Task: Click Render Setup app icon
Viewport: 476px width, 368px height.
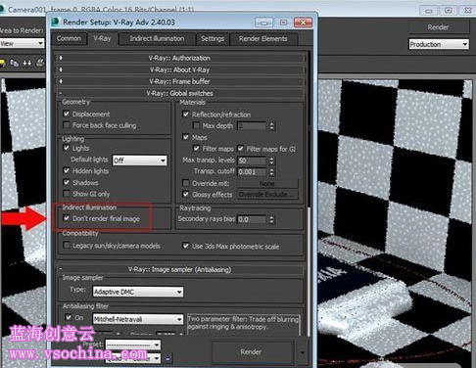Action: coord(56,22)
